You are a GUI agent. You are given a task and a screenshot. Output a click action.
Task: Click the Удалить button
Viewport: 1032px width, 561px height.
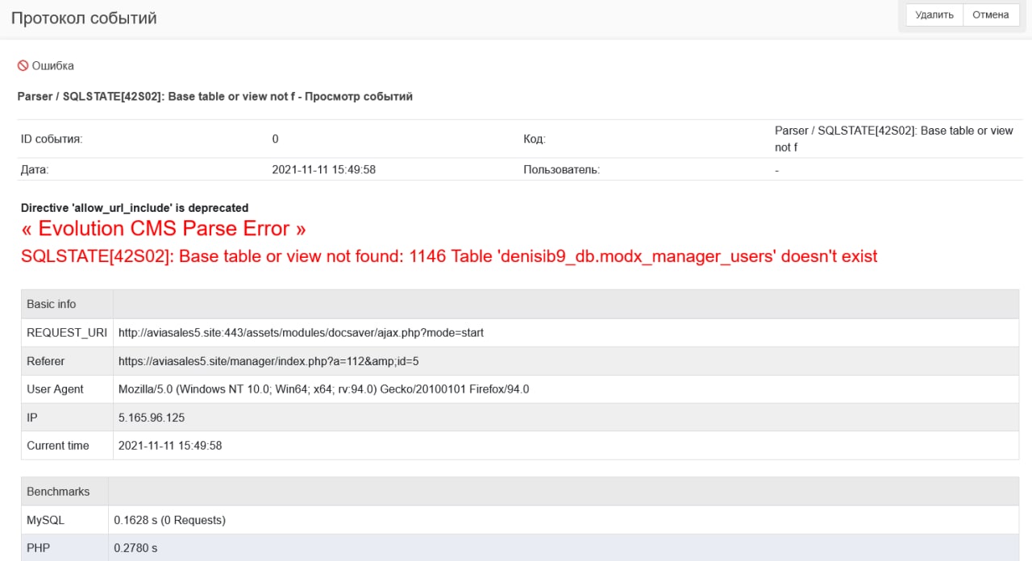click(x=934, y=15)
